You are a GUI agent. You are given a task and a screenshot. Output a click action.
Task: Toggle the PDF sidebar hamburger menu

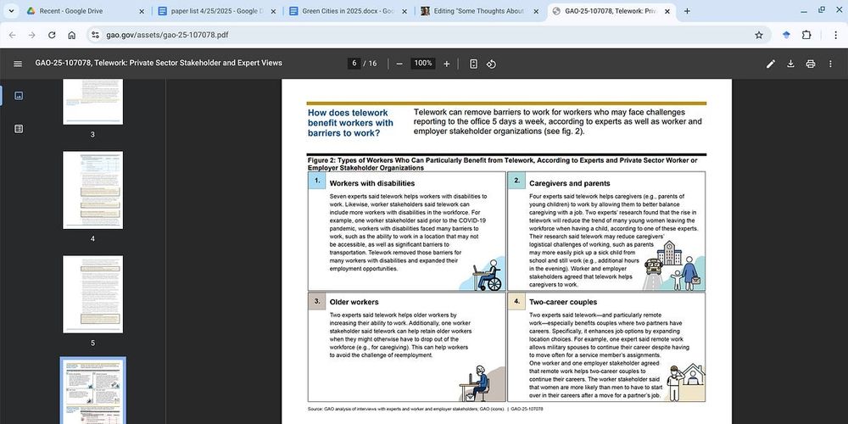tap(18, 64)
